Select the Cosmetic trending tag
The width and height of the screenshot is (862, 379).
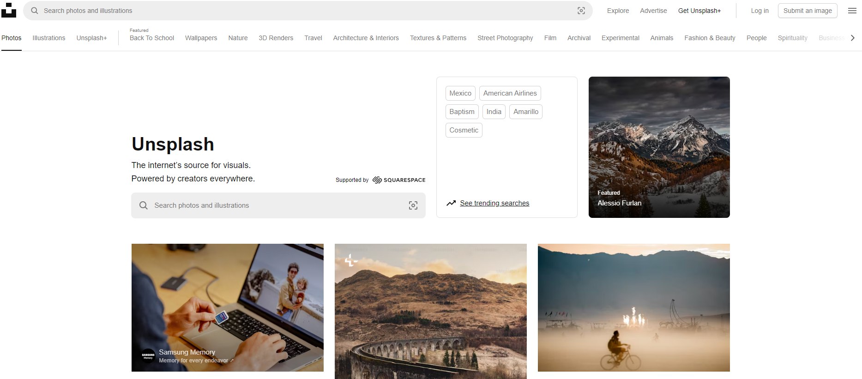coord(464,130)
